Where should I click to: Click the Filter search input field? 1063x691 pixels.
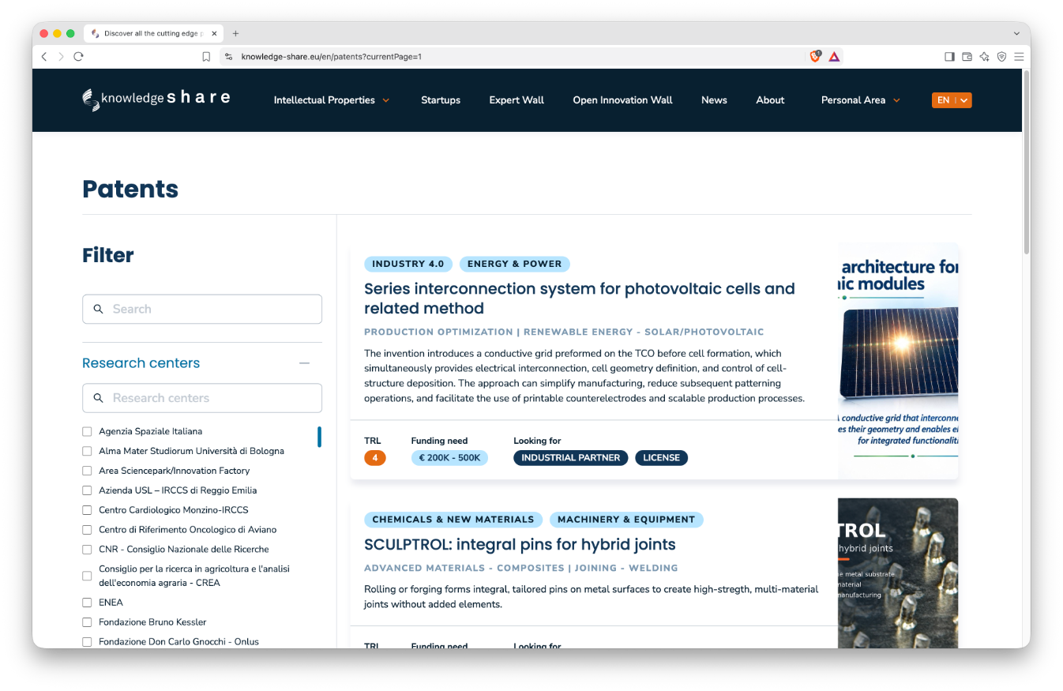click(x=202, y=310)
